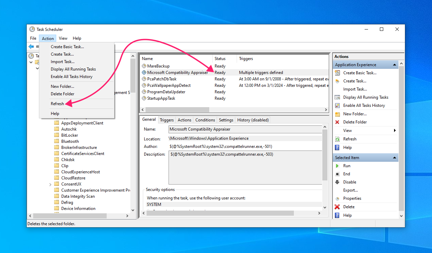Open the Help menu in menu bar

pos(77,38)
